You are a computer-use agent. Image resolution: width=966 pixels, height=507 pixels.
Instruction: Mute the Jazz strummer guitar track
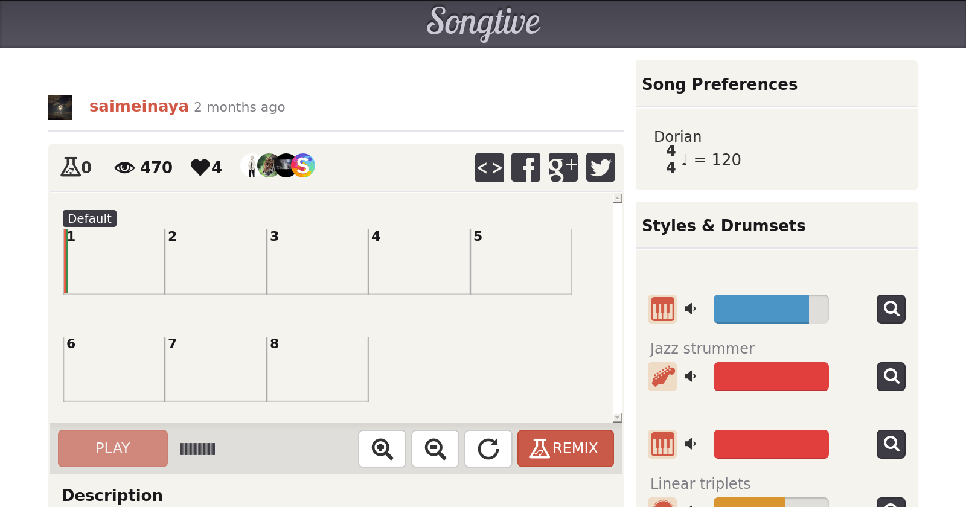(690, 377)
